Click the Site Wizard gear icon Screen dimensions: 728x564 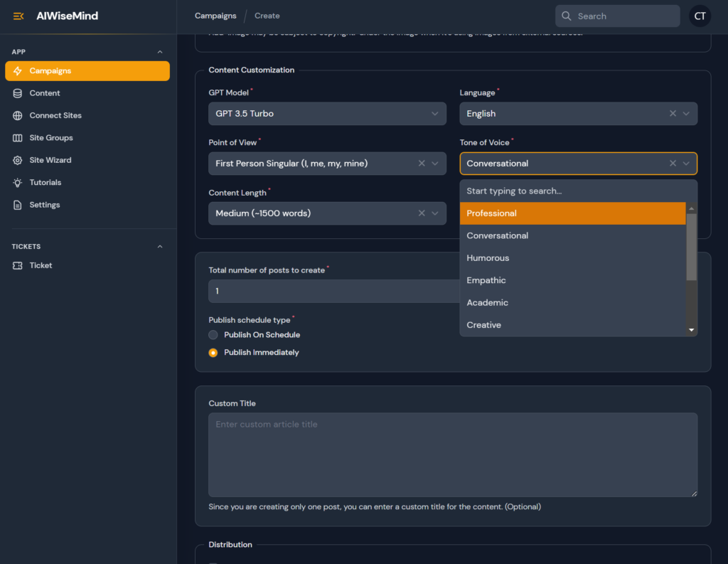pyautogui.click(x=18, y=160)
